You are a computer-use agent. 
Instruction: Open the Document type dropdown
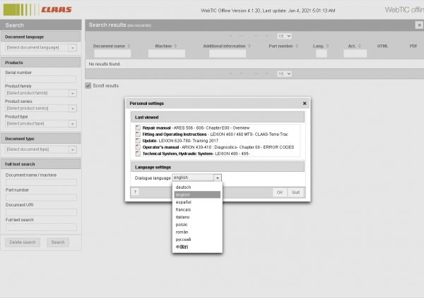point(72,149)
